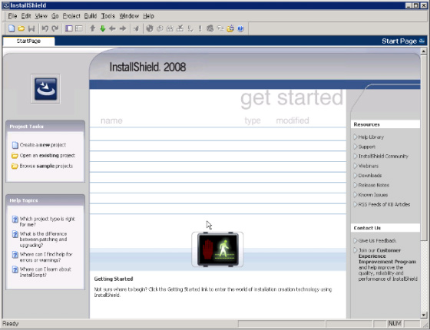
Task: Open the File menu
Action: tap(12, 16)
